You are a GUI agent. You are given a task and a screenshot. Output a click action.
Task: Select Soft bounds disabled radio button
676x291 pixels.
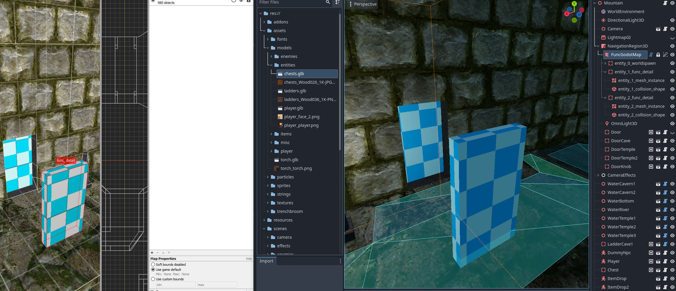(x=153, y=265)
